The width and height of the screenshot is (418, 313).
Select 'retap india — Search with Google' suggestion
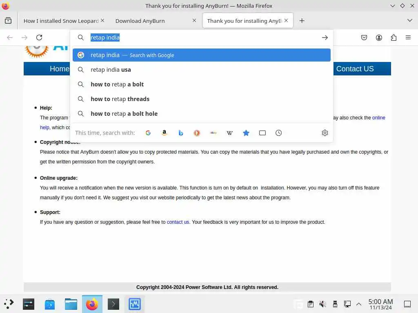click(202, 55)
